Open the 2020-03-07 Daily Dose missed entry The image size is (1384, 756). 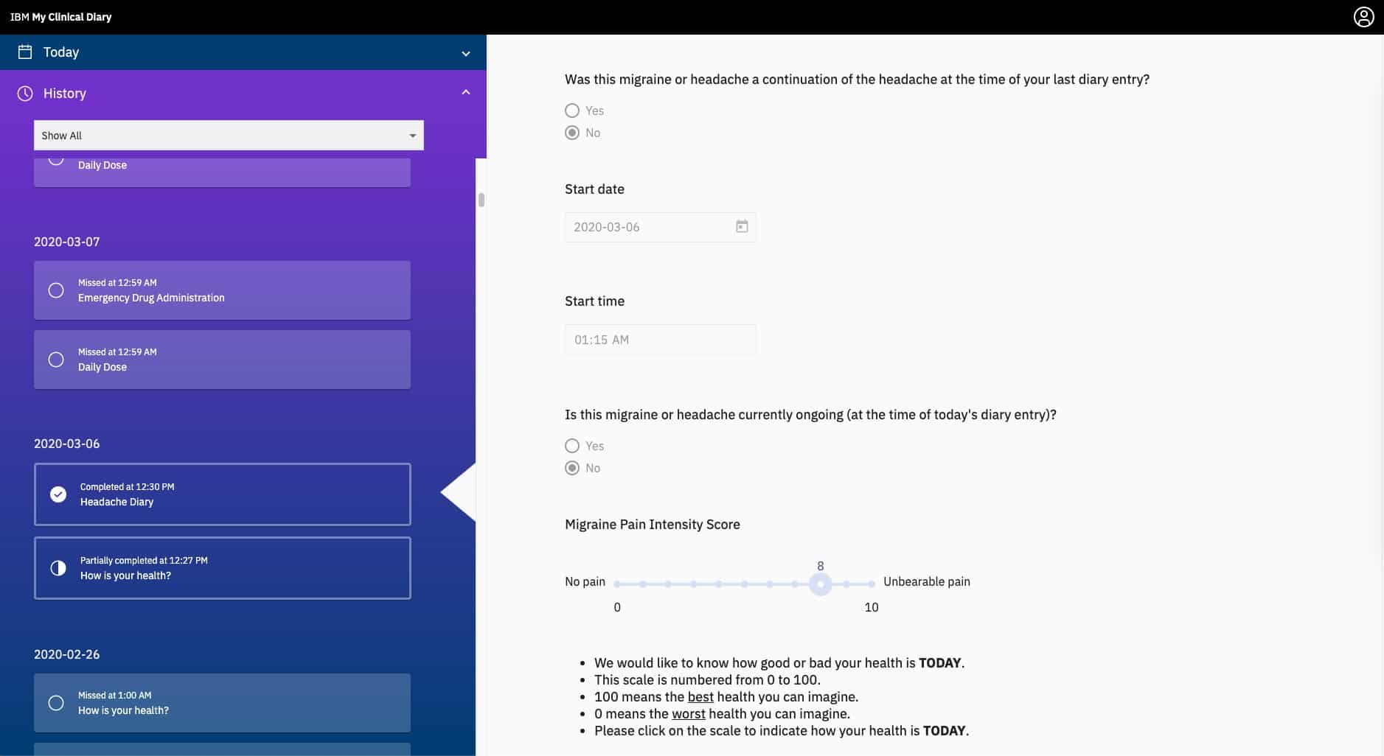click(222, 360)
